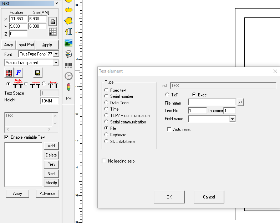The image size is (280, 223).
Task: Click the floppy disk save icon
Action: 38,73
